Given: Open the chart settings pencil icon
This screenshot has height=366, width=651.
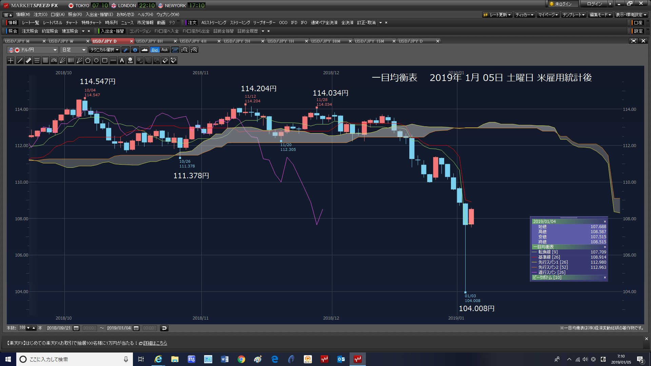Looking at the screenshot, I should (x=126, y=50).
